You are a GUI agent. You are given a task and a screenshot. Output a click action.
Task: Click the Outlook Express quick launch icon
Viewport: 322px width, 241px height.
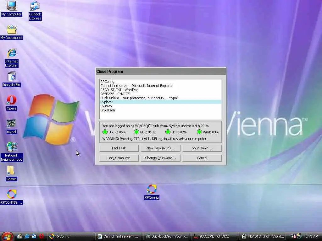34,236
